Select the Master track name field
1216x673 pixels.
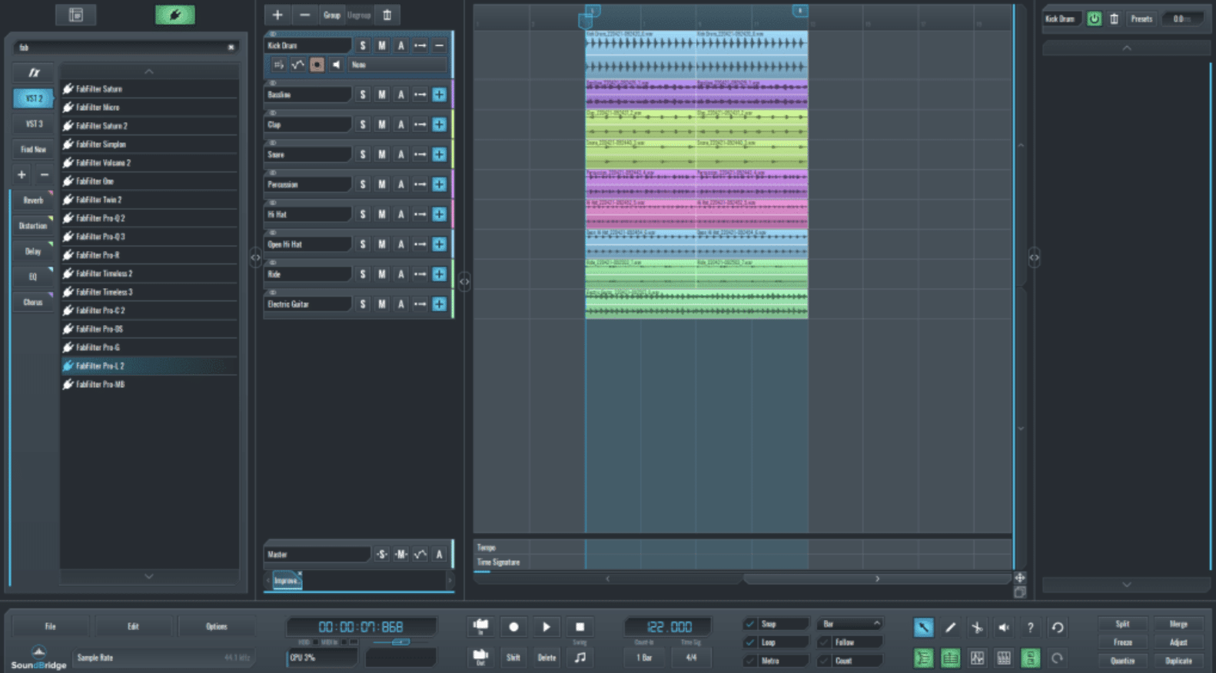pos(317,554)
